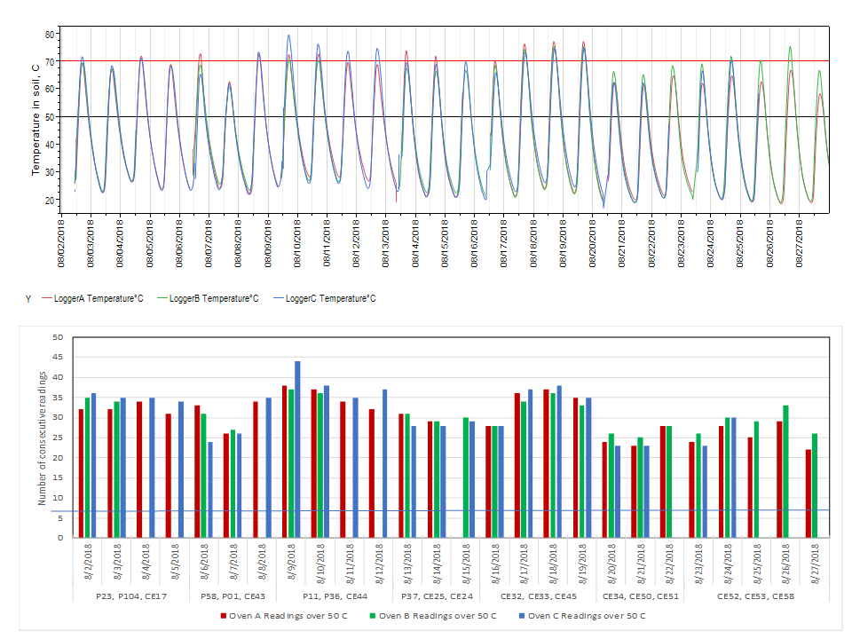This screenshot has width=852, height=639.
Task: Click the 'CE32, CE33, CE45' group label
Action: [539, 596]
